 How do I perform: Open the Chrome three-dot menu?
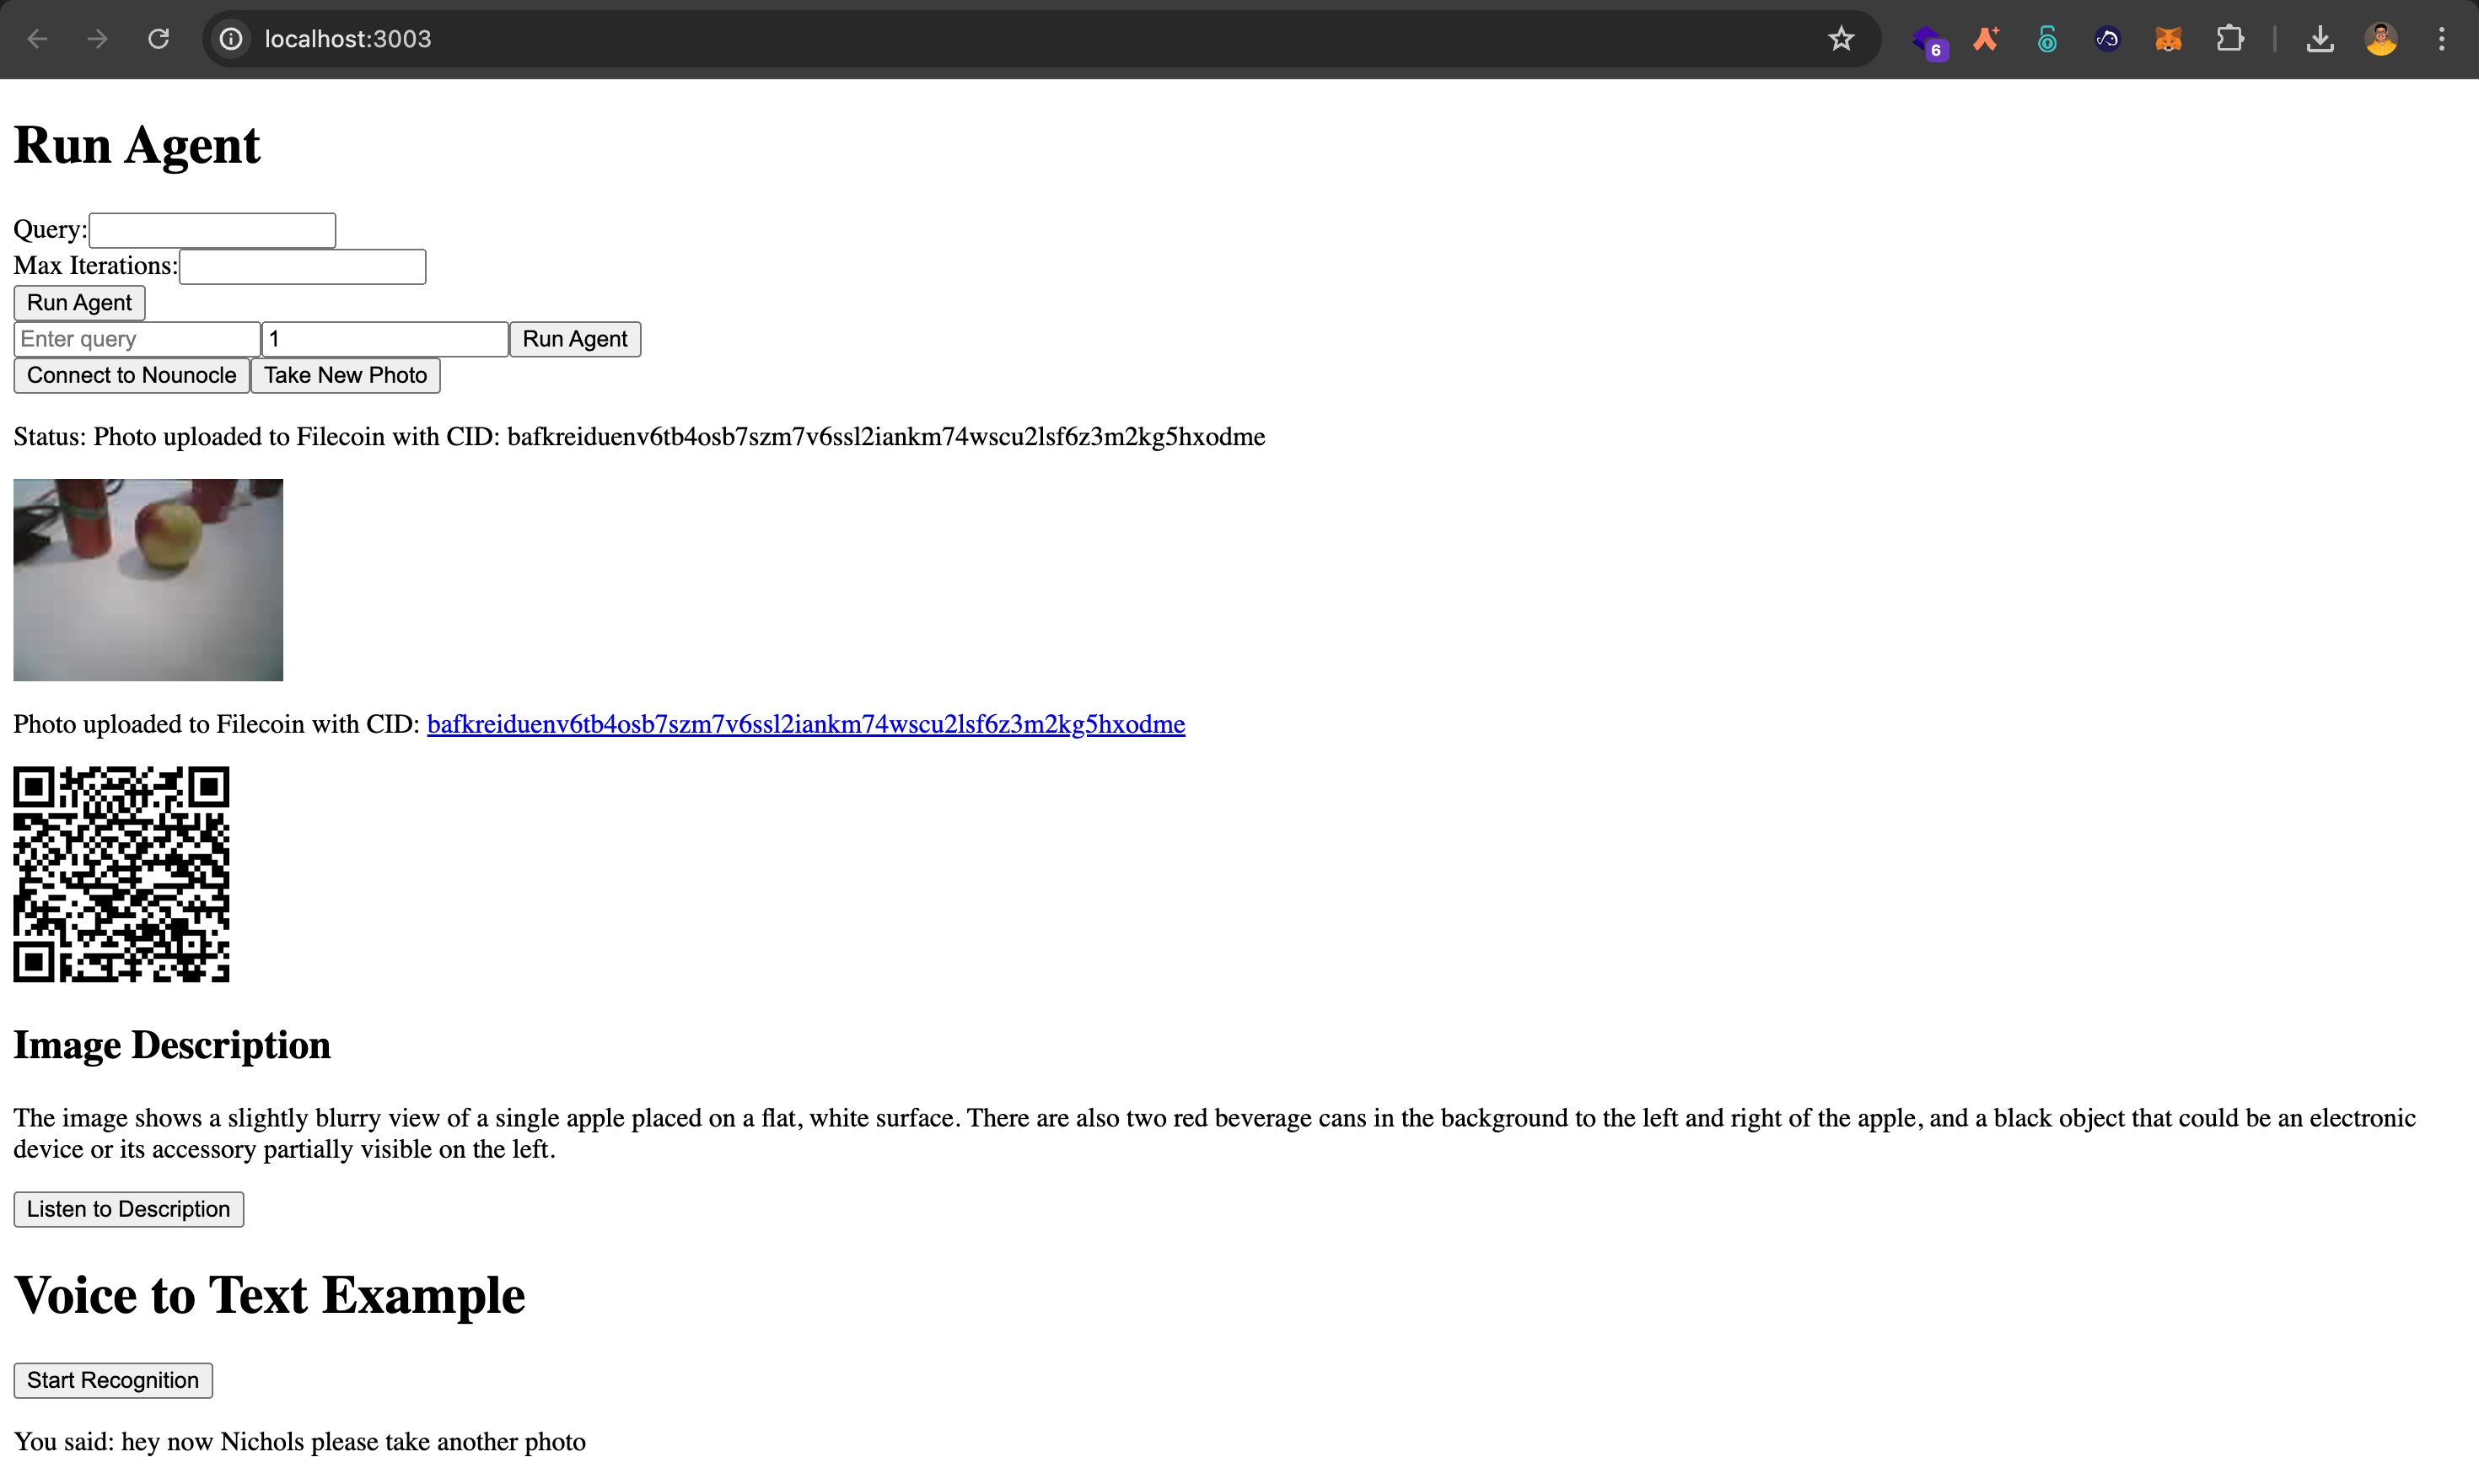pos(2441,39)
